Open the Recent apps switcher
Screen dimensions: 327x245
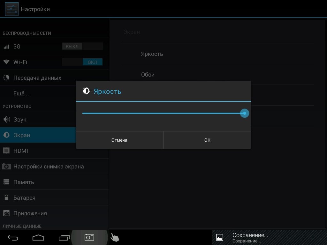coord(64,237)
